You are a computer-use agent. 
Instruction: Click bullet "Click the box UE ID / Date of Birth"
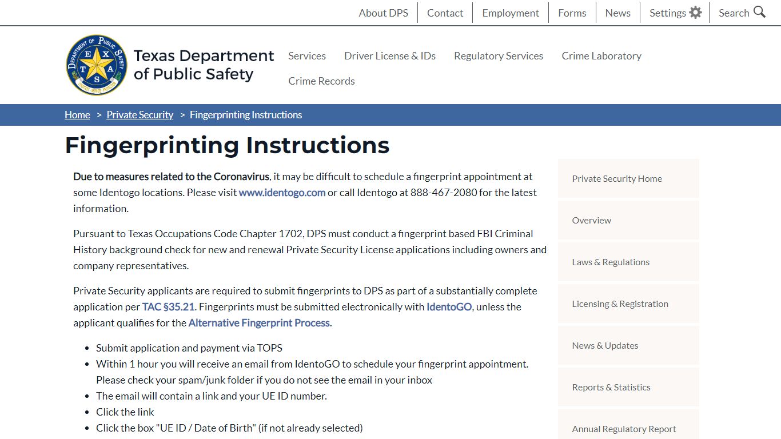[x=229, y=428]
